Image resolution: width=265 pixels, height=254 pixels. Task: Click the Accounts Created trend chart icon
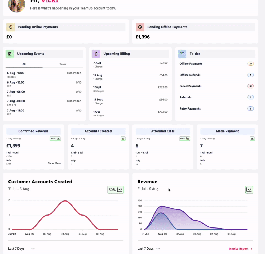coord(123,138)
